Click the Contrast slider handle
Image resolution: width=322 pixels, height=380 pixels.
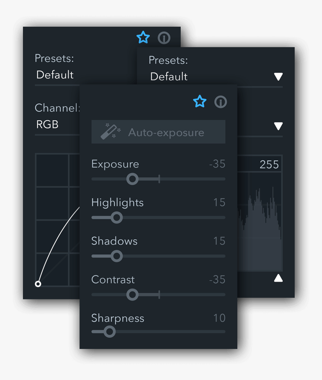point(132,295)
